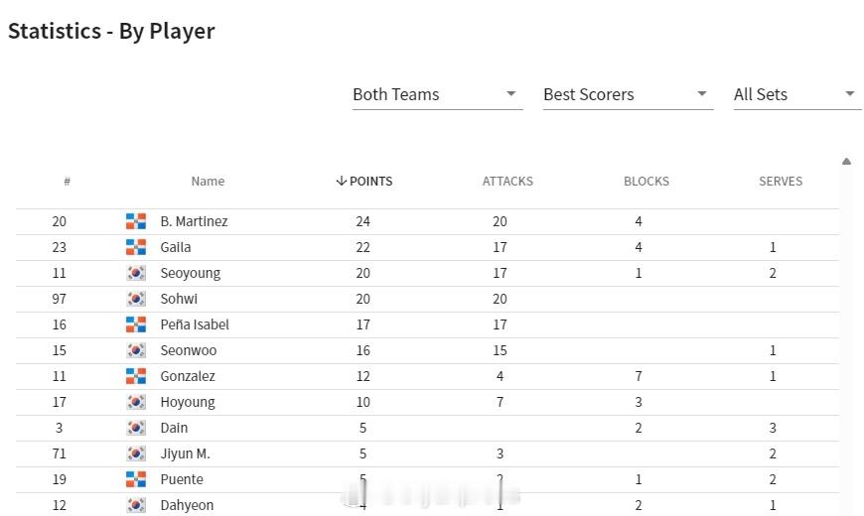Sort table by BLOCKS column
Screen dimensions: 864x516
pos(647,182)
